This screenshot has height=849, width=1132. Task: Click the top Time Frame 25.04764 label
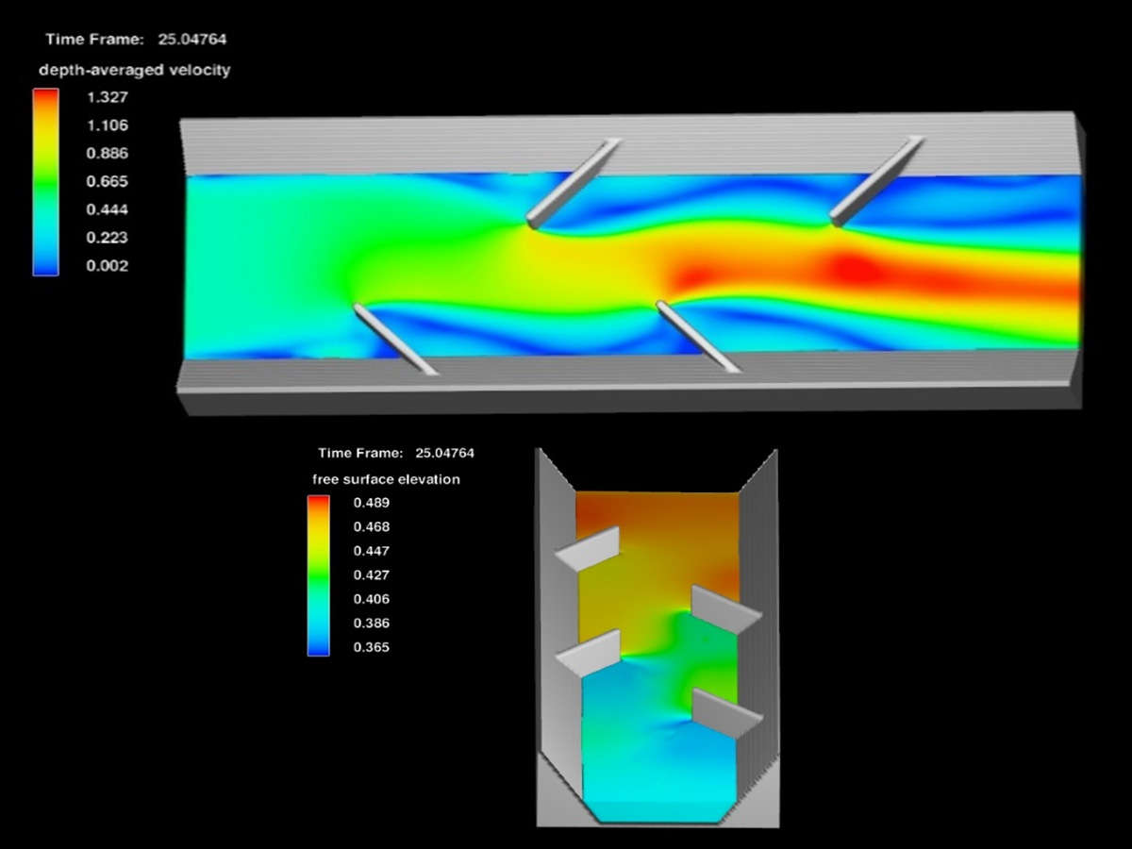point(136,40)
